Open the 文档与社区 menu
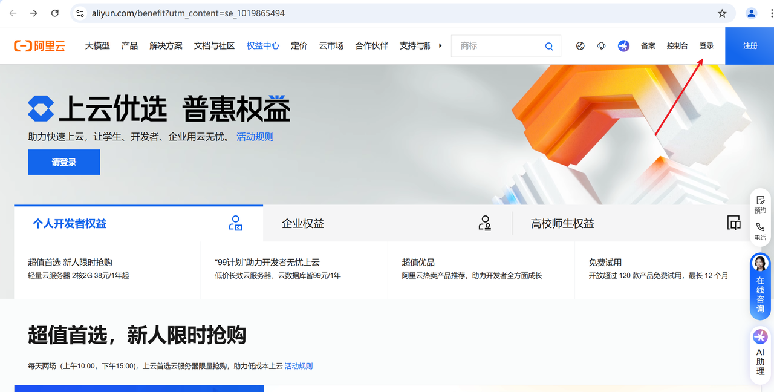Viewport: 774px width, 392px height. (214, 46)
